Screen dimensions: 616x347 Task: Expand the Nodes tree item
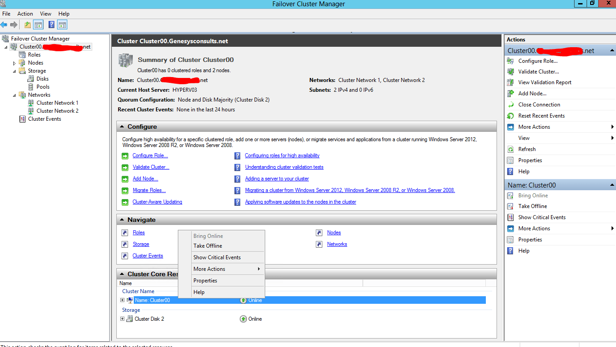pos(14,63)
